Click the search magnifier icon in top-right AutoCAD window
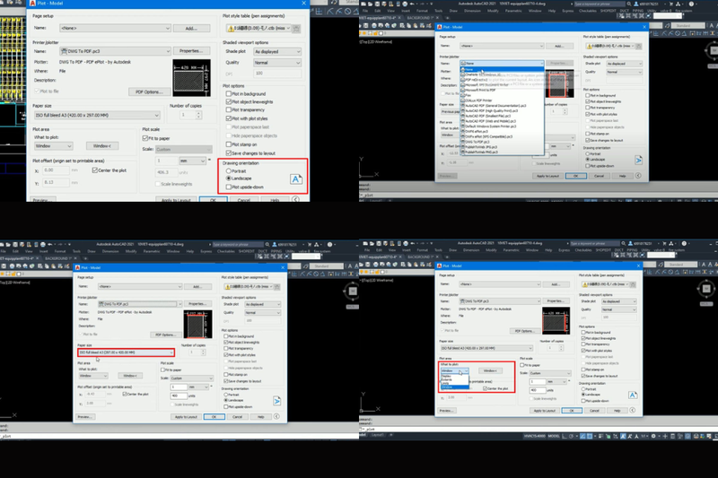This screenshot has width=718, height=478. (x=629, y=4)
